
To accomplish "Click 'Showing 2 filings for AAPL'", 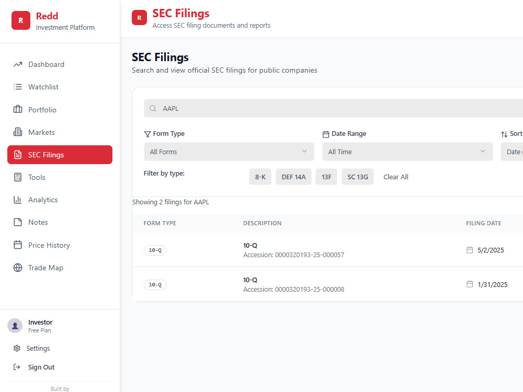I will 171,202.
